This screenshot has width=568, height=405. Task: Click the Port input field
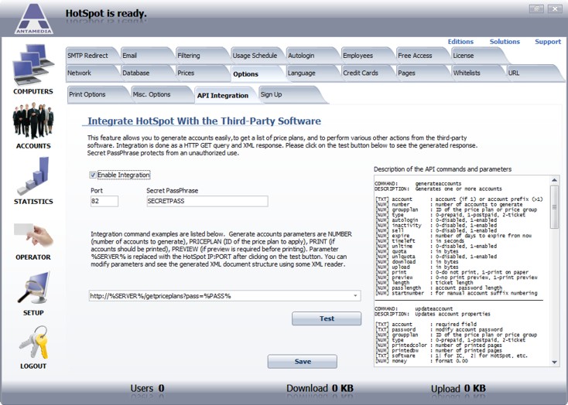click(104, 201)
